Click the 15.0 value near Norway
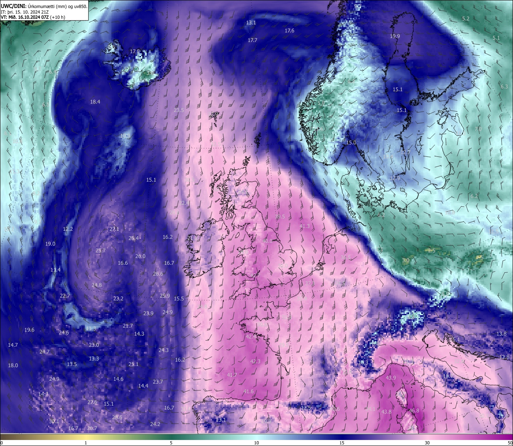 point(351,142)
